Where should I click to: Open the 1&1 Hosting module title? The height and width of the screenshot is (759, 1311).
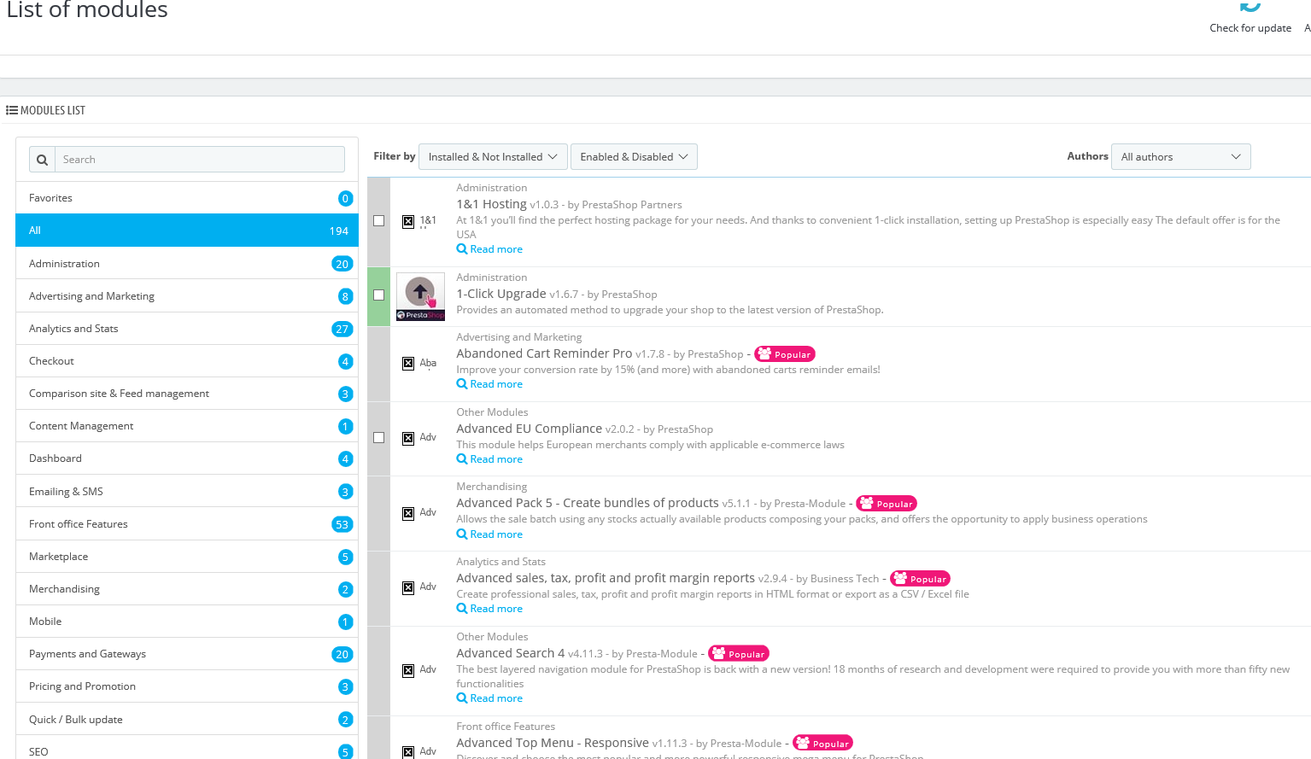pyautogui.click(x=491, y=204)
